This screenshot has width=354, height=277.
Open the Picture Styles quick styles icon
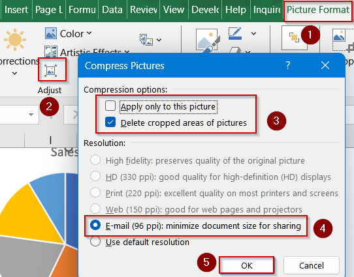pyautogui.click(x=207, y=41)
